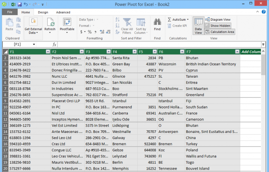Screen dimensions: 269x172
Task: Select row header 5
Action: 5,76
